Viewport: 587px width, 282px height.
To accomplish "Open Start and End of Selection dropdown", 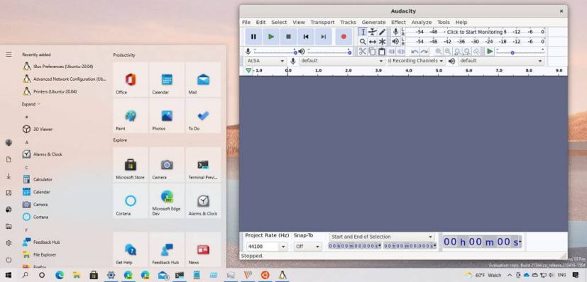I will click(x=382, y=237).
